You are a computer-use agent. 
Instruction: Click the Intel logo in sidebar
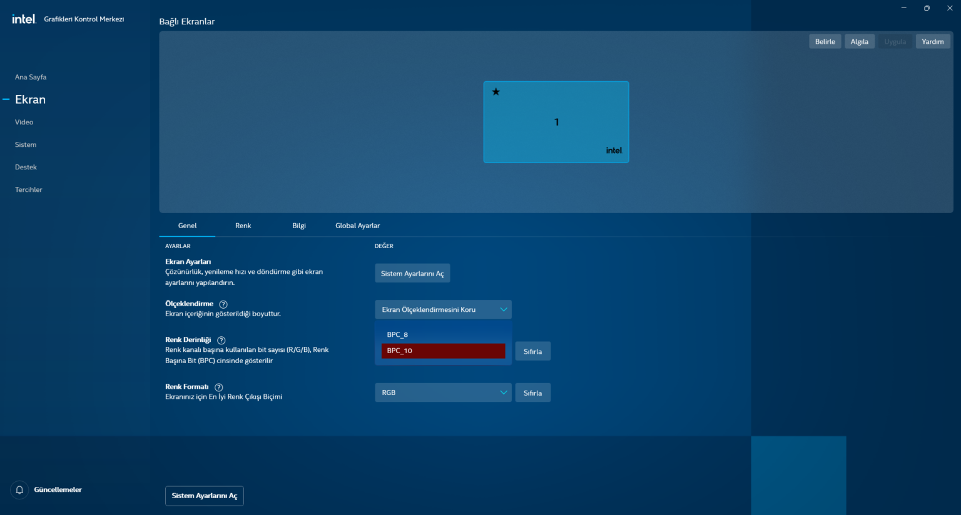coord(24,19)
